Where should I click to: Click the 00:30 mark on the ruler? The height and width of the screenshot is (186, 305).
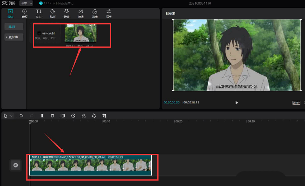pos(251,121)
